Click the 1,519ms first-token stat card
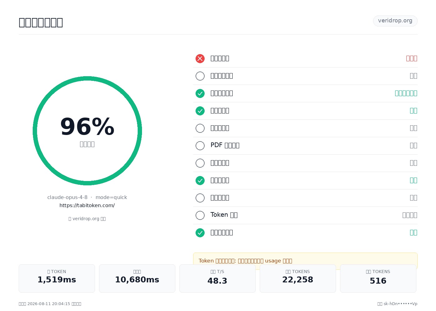Screen dimensions: 436x311 pos(57,278)
